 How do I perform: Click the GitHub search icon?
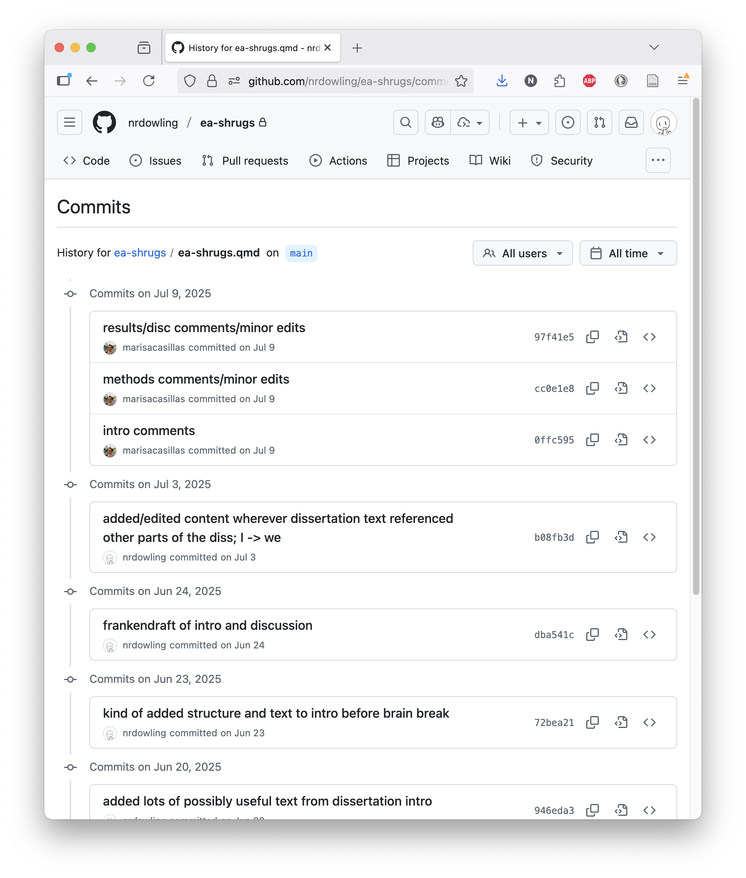(x=405, y=123)
